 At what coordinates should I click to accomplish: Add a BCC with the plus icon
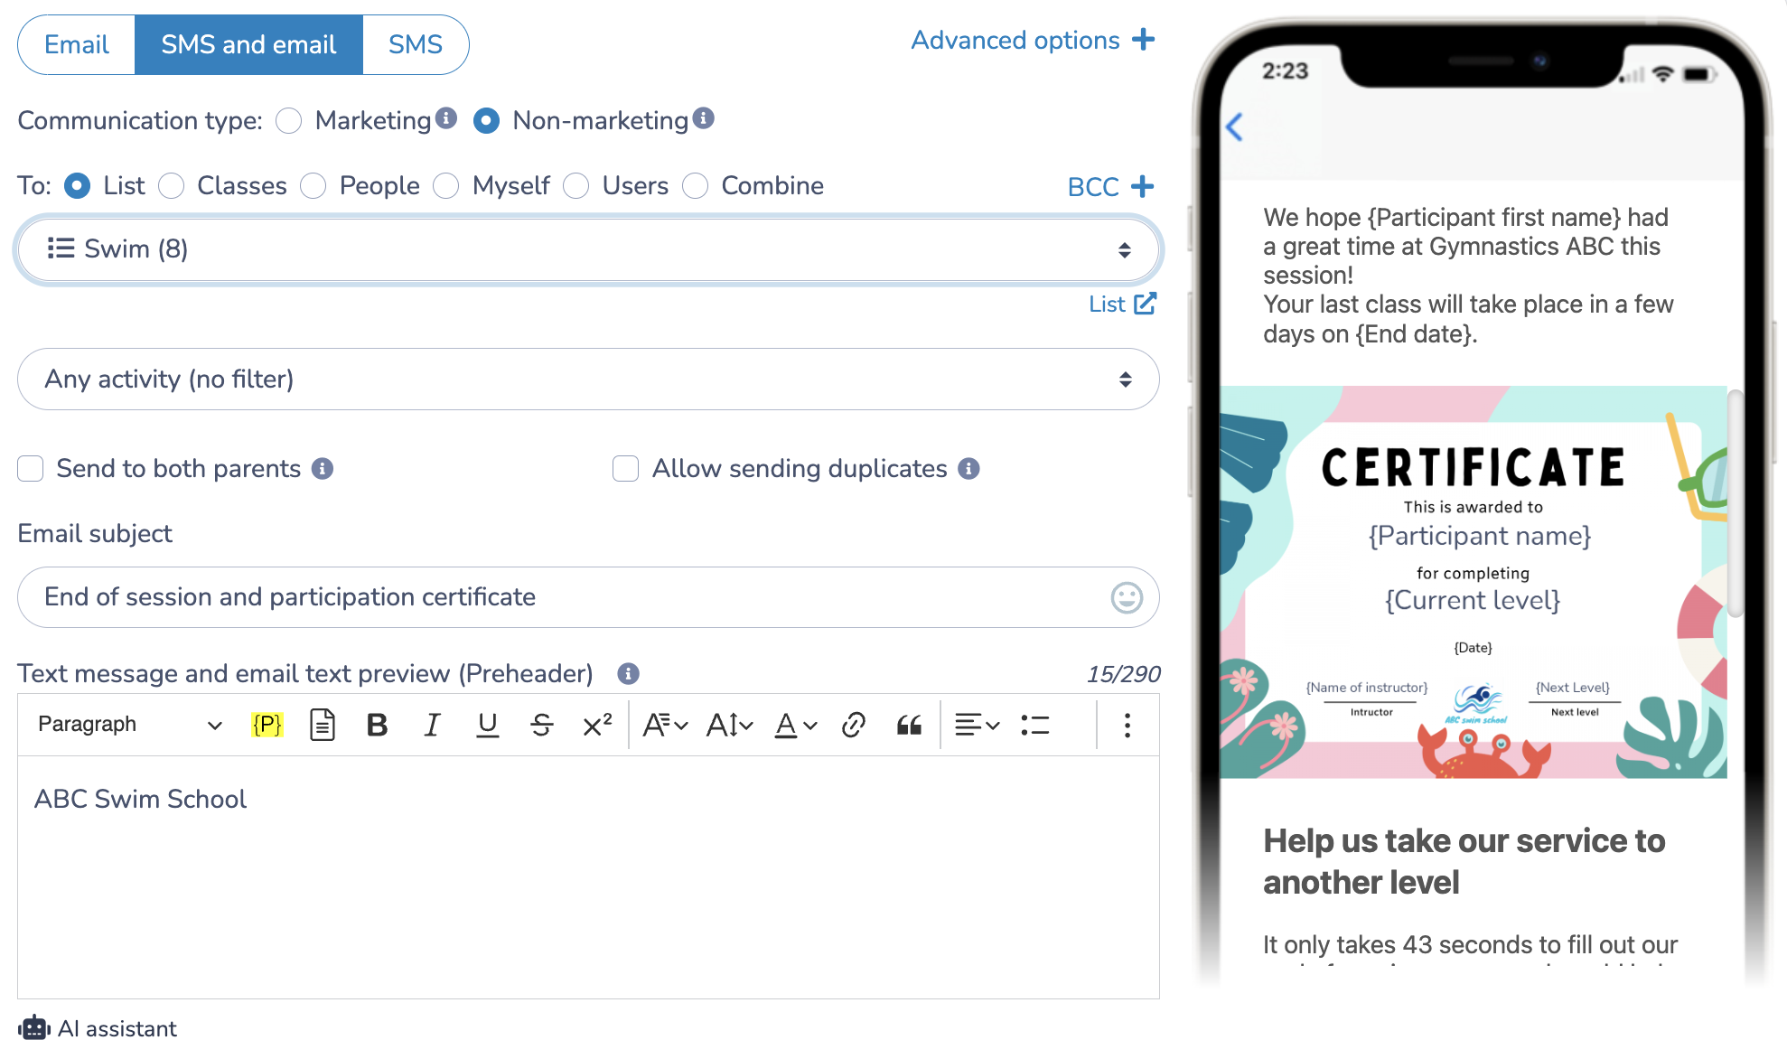click(x=1143, y=186)
